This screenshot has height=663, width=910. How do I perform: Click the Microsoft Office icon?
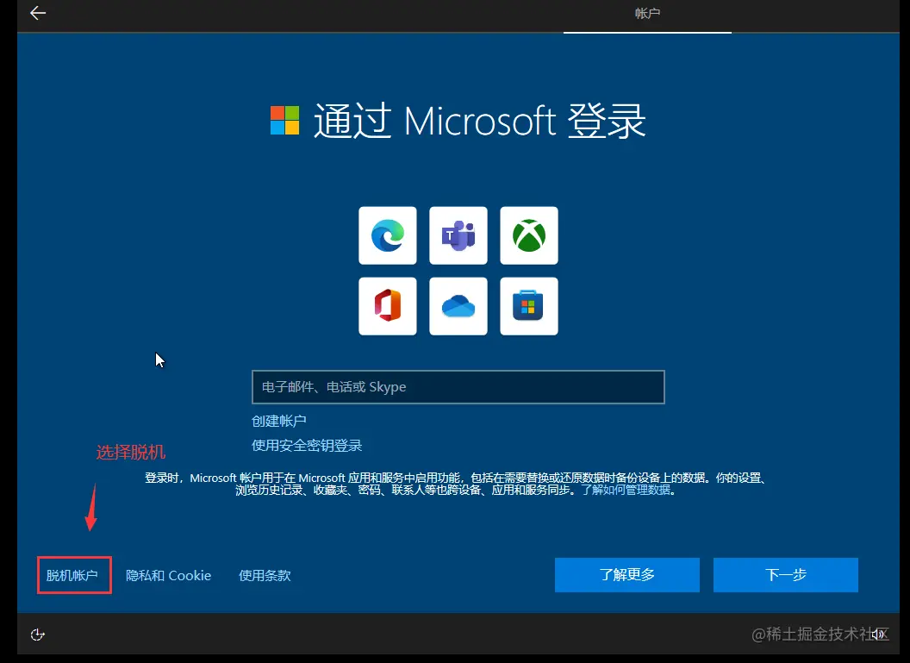[x=387, y=305]
